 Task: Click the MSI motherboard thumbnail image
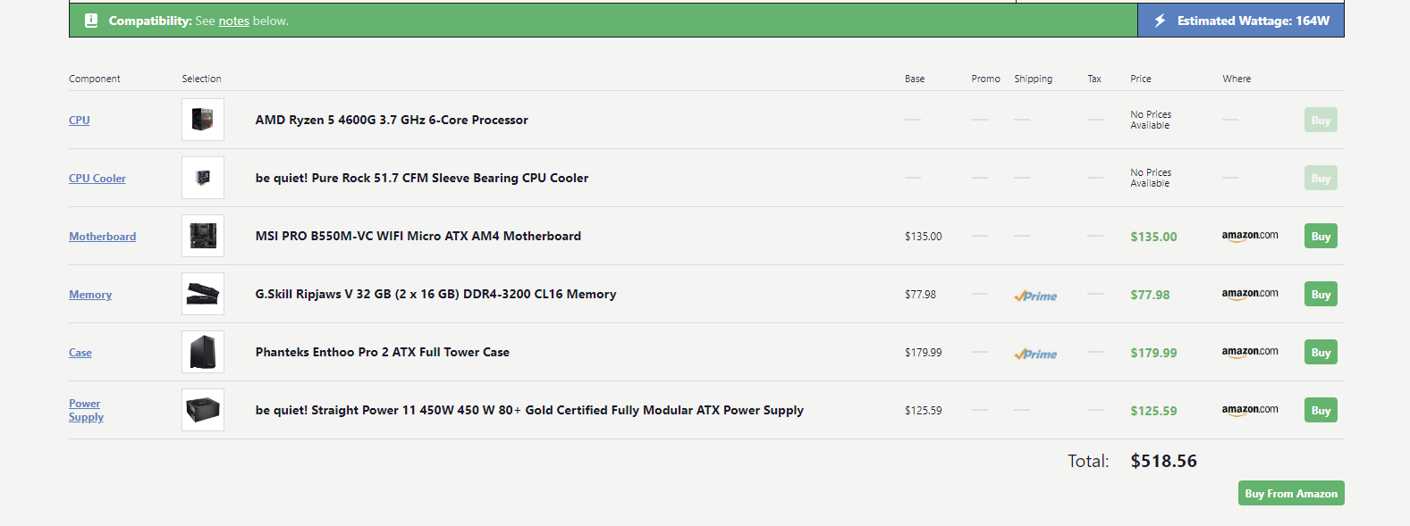(x=203, y=236)
